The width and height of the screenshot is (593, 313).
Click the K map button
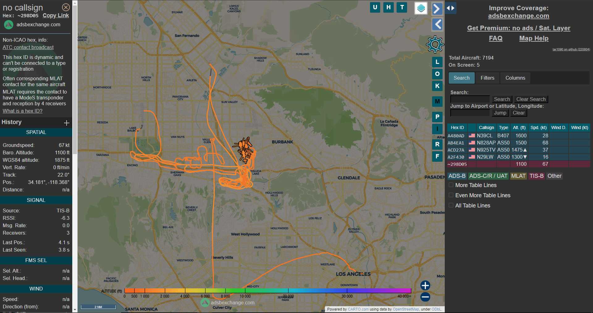(437, 86)
